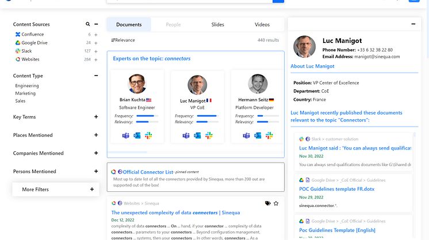Add Slack source filter via plus sign
Viewport: 429px width, 240px height.
(96, 51)
